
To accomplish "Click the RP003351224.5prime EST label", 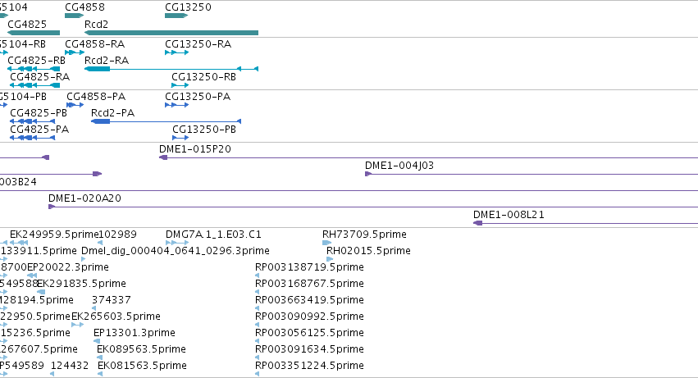I will 309,366.
